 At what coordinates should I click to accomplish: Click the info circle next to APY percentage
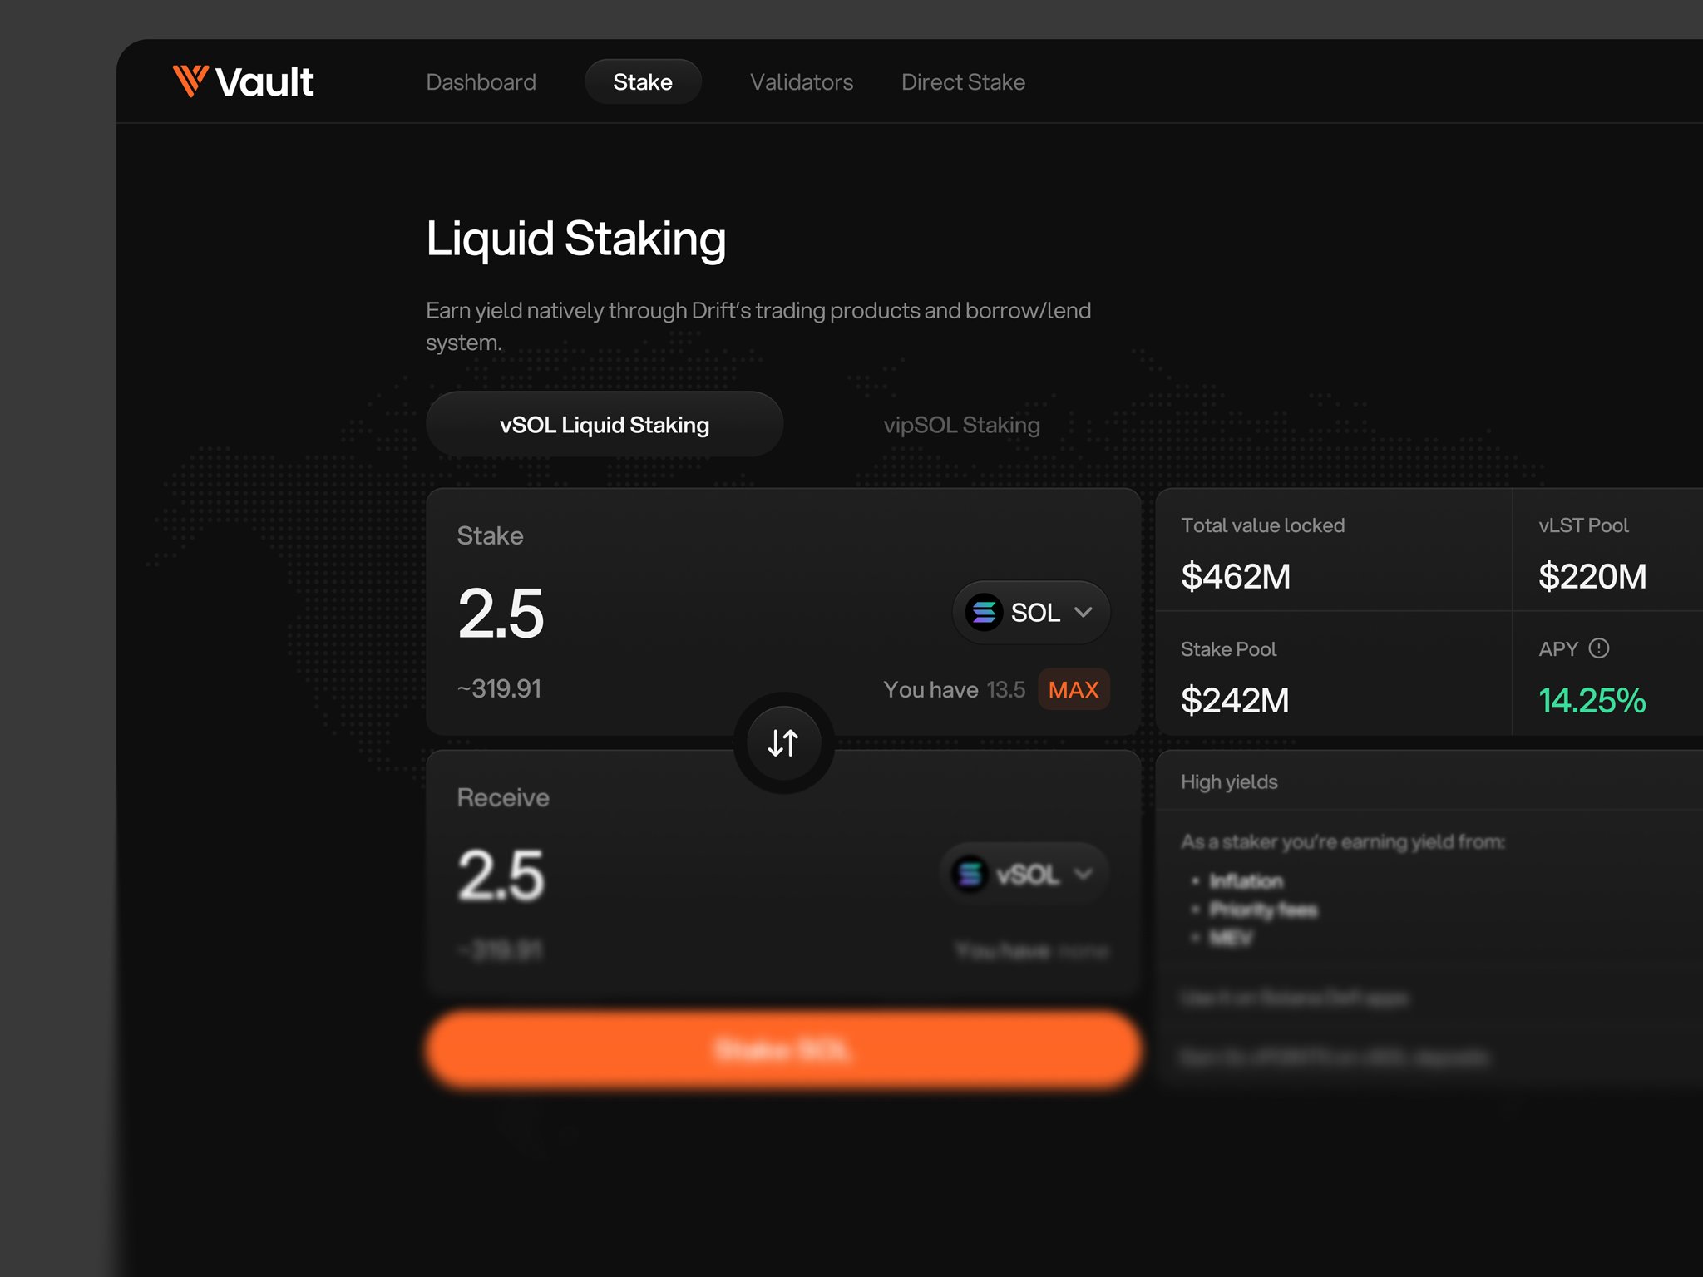pos(1601,648)
